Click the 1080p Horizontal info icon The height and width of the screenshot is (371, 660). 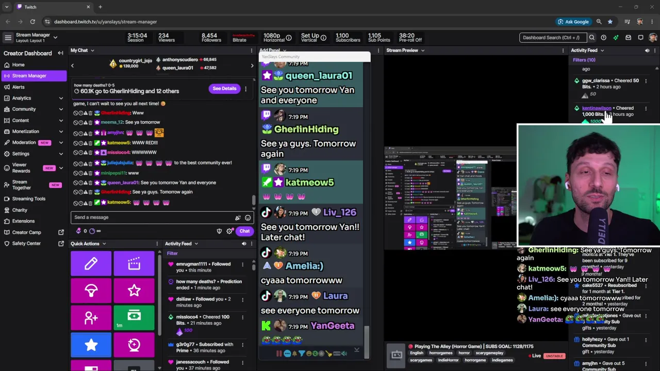coord(289,38)
